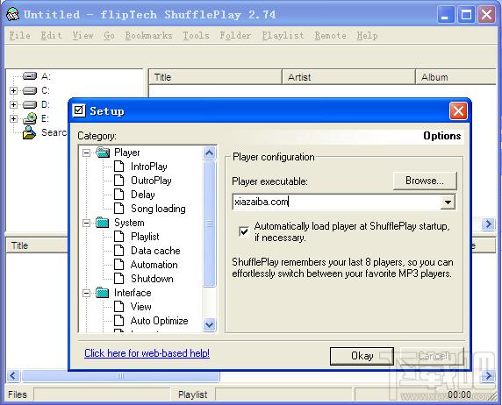Open the Folder menu
Image resolution: width=502 pixels, height=405 pixels.
[x=235, y=35]
